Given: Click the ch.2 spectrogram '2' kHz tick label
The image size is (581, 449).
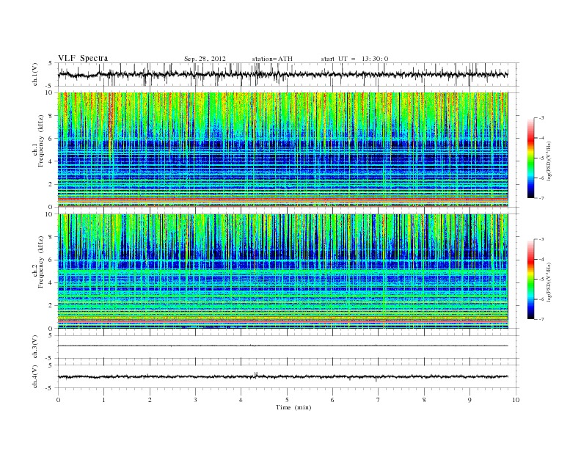Looking at the screenshot, I should pyautogui.click(x=51, y=306).
